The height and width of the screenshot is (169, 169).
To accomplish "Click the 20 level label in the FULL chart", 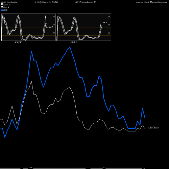I will pyautogui.click(x=109, y=33).
